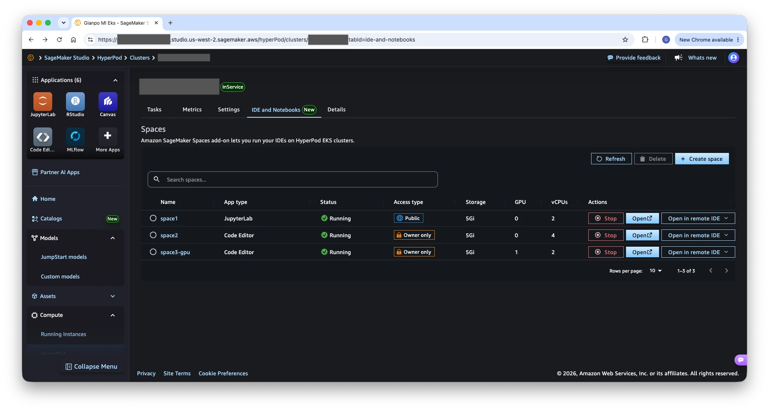
Task: Collapse the Compute section
Action: coord(113,315)
